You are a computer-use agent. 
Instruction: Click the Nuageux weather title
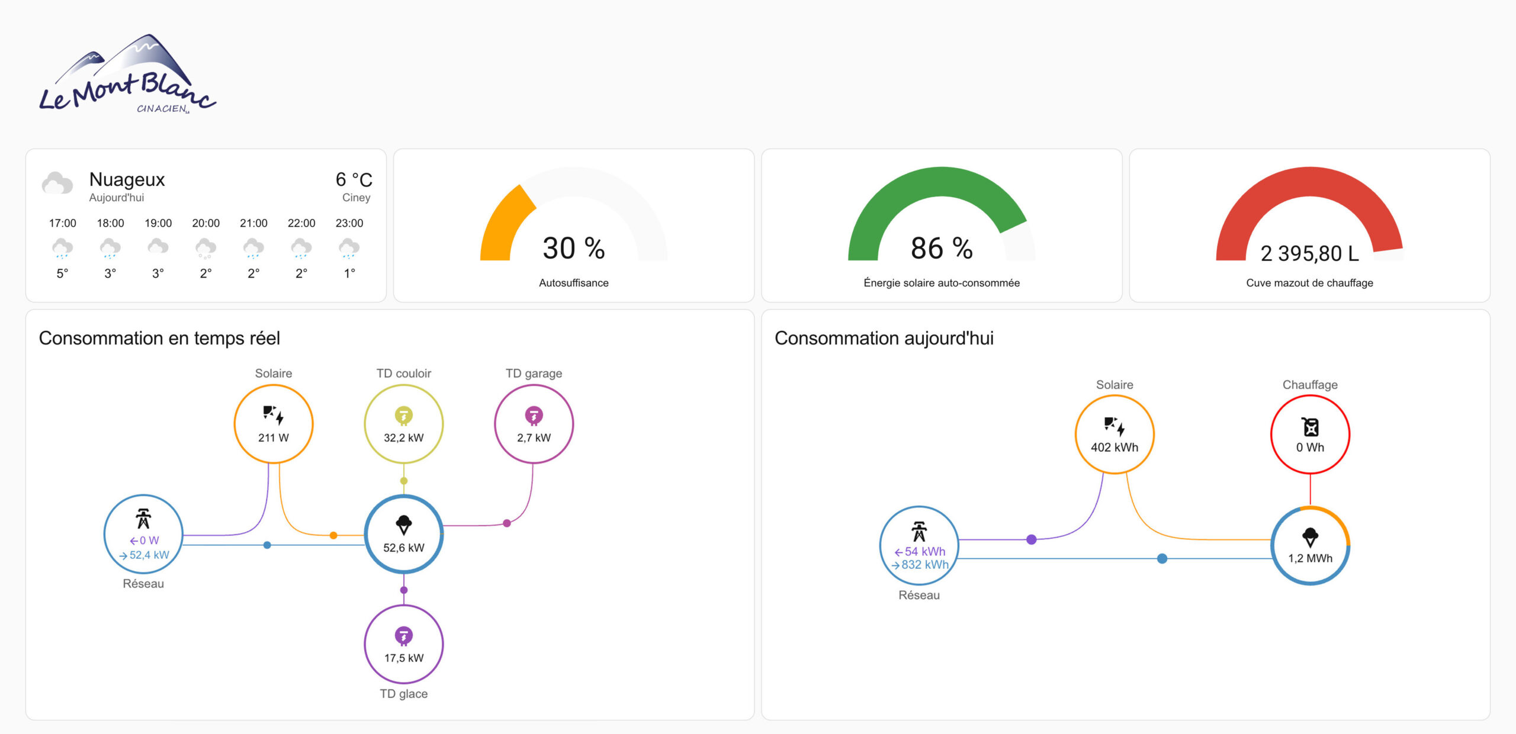pyautogui.click(x=127, y=179)
